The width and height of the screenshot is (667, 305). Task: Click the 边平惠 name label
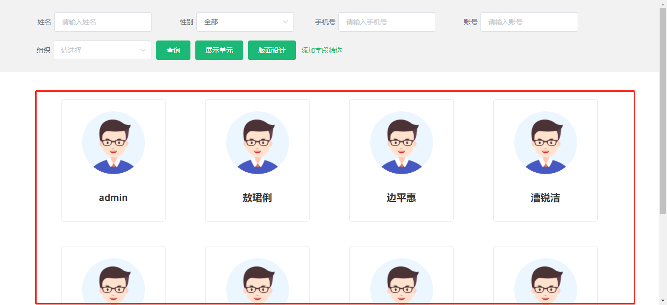coord(401,198)
